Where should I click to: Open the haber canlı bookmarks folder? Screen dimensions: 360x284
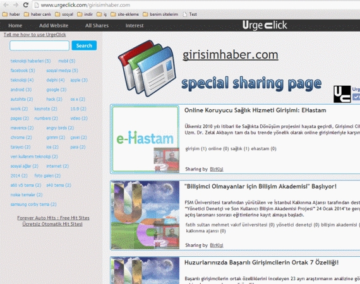pyautogui.click(x=37, y=15)
